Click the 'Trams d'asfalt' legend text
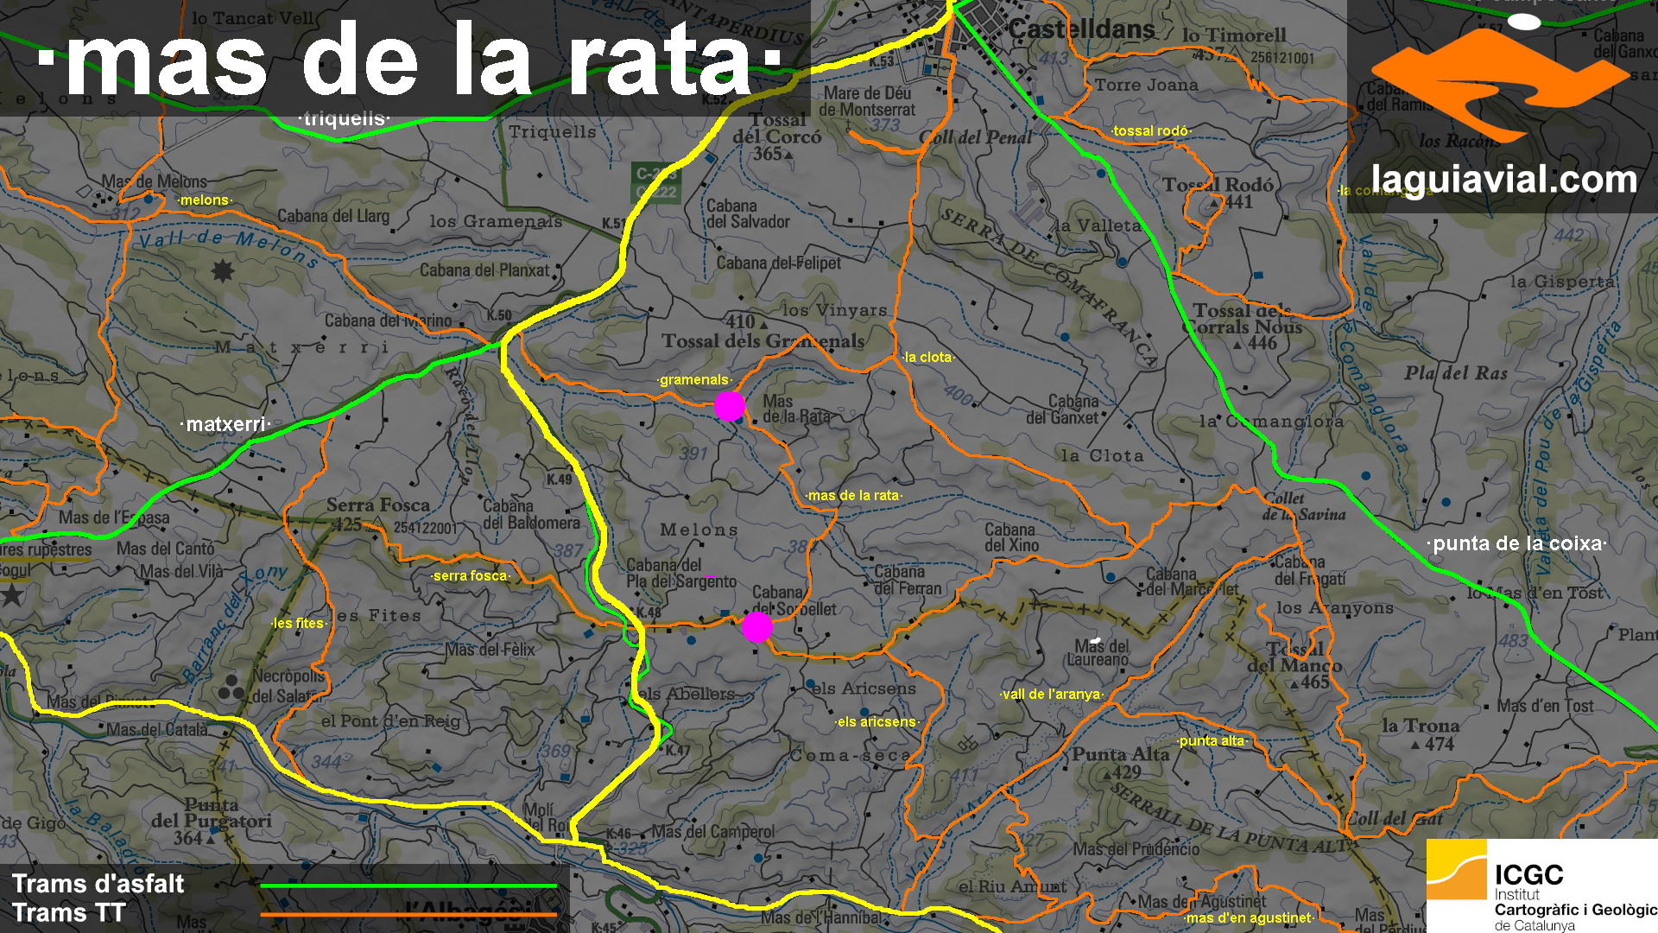This screenshot has width=1658, height=933. pyautogui.click(x=98, y=884)
